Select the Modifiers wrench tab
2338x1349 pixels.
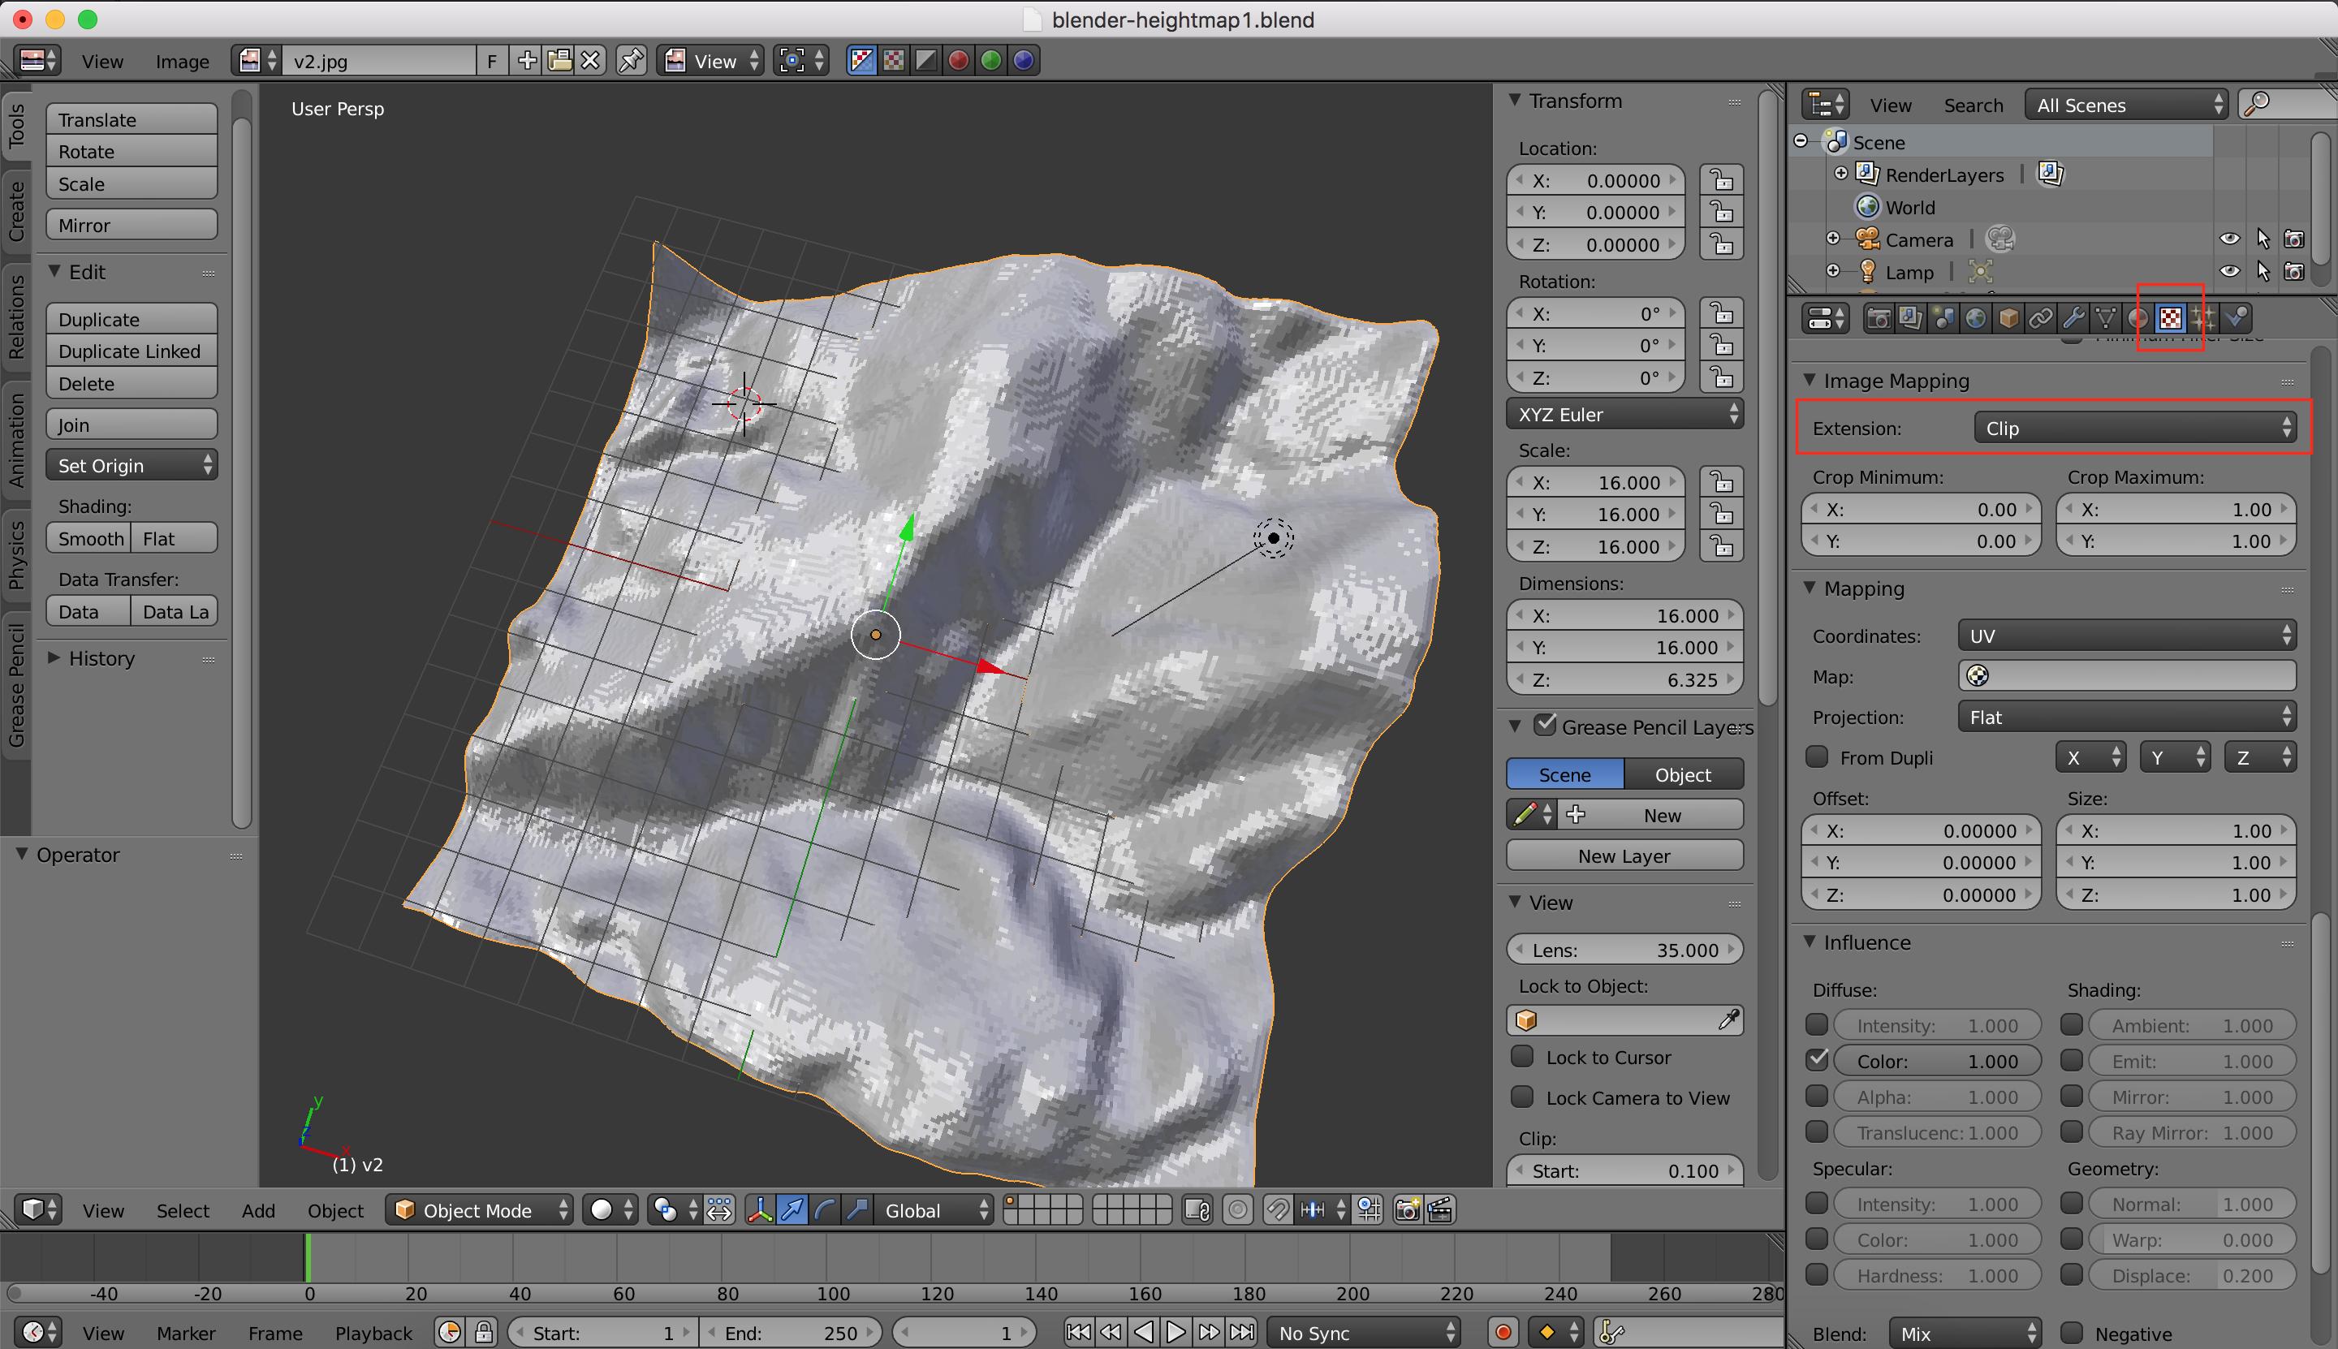(x=2076, y=318)
